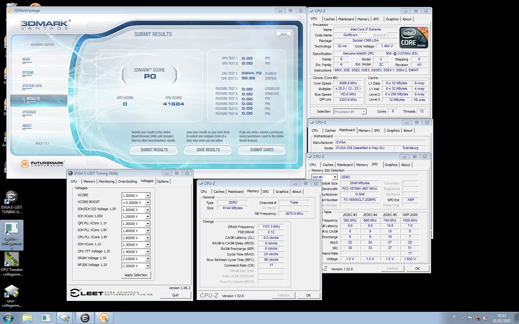Click the DRAM Frequency value field

pyautogui.click(x=271, y=226)
